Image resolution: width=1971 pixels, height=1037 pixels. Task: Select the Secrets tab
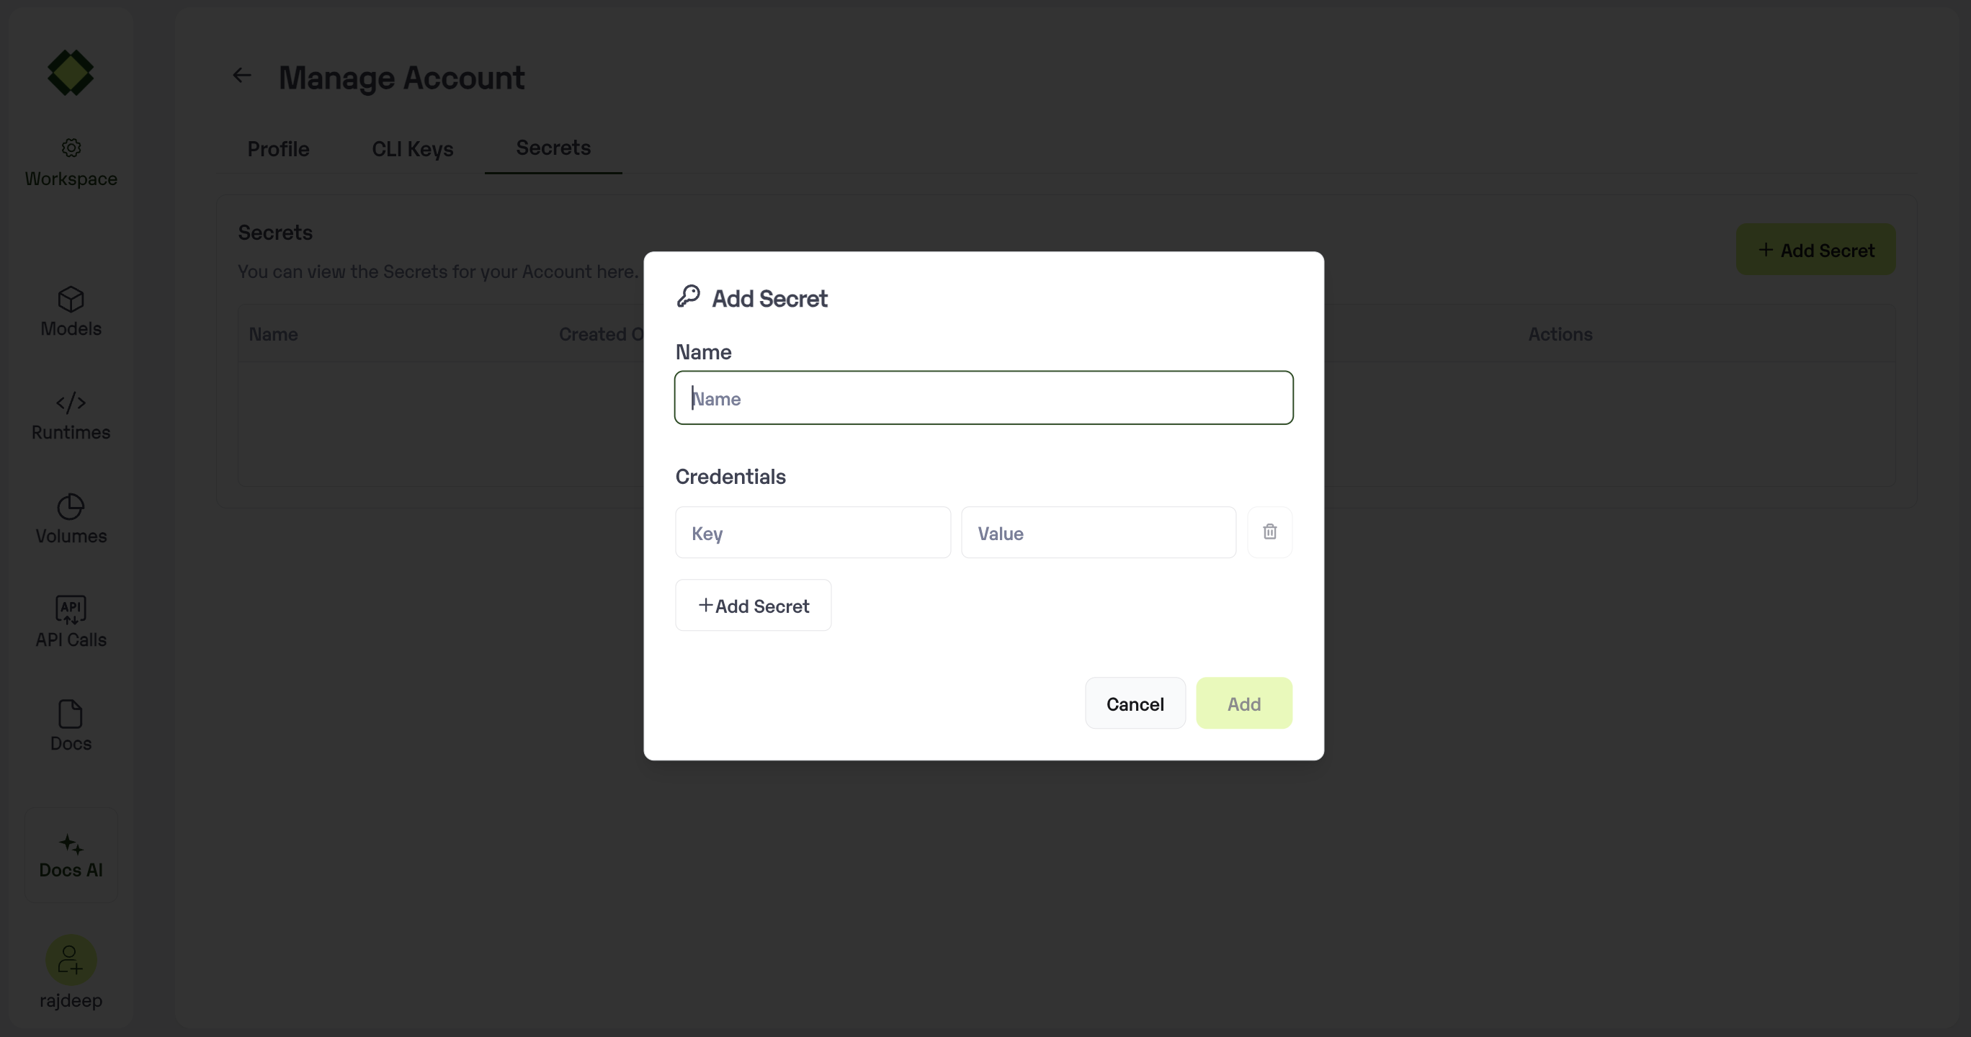point(553,148)
